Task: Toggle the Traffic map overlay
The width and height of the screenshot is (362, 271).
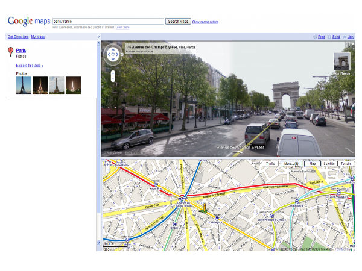Action: coord(270,164)
